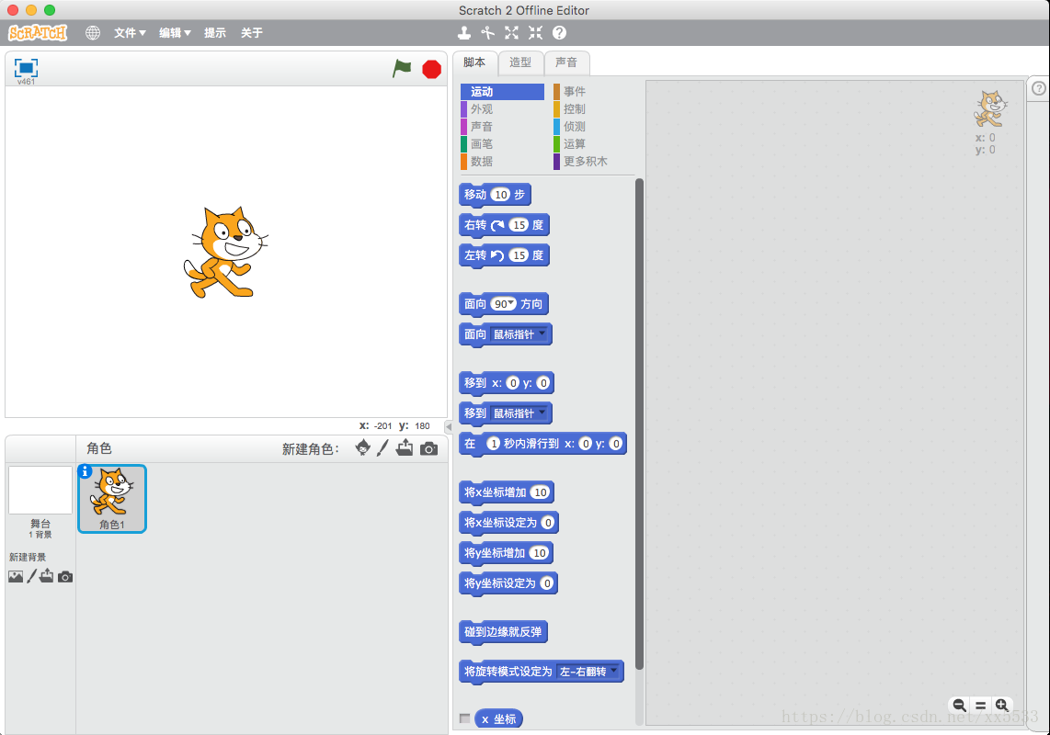Zoom out the scripts area
Screen dimensions: 1050x735
coord(960,705)
